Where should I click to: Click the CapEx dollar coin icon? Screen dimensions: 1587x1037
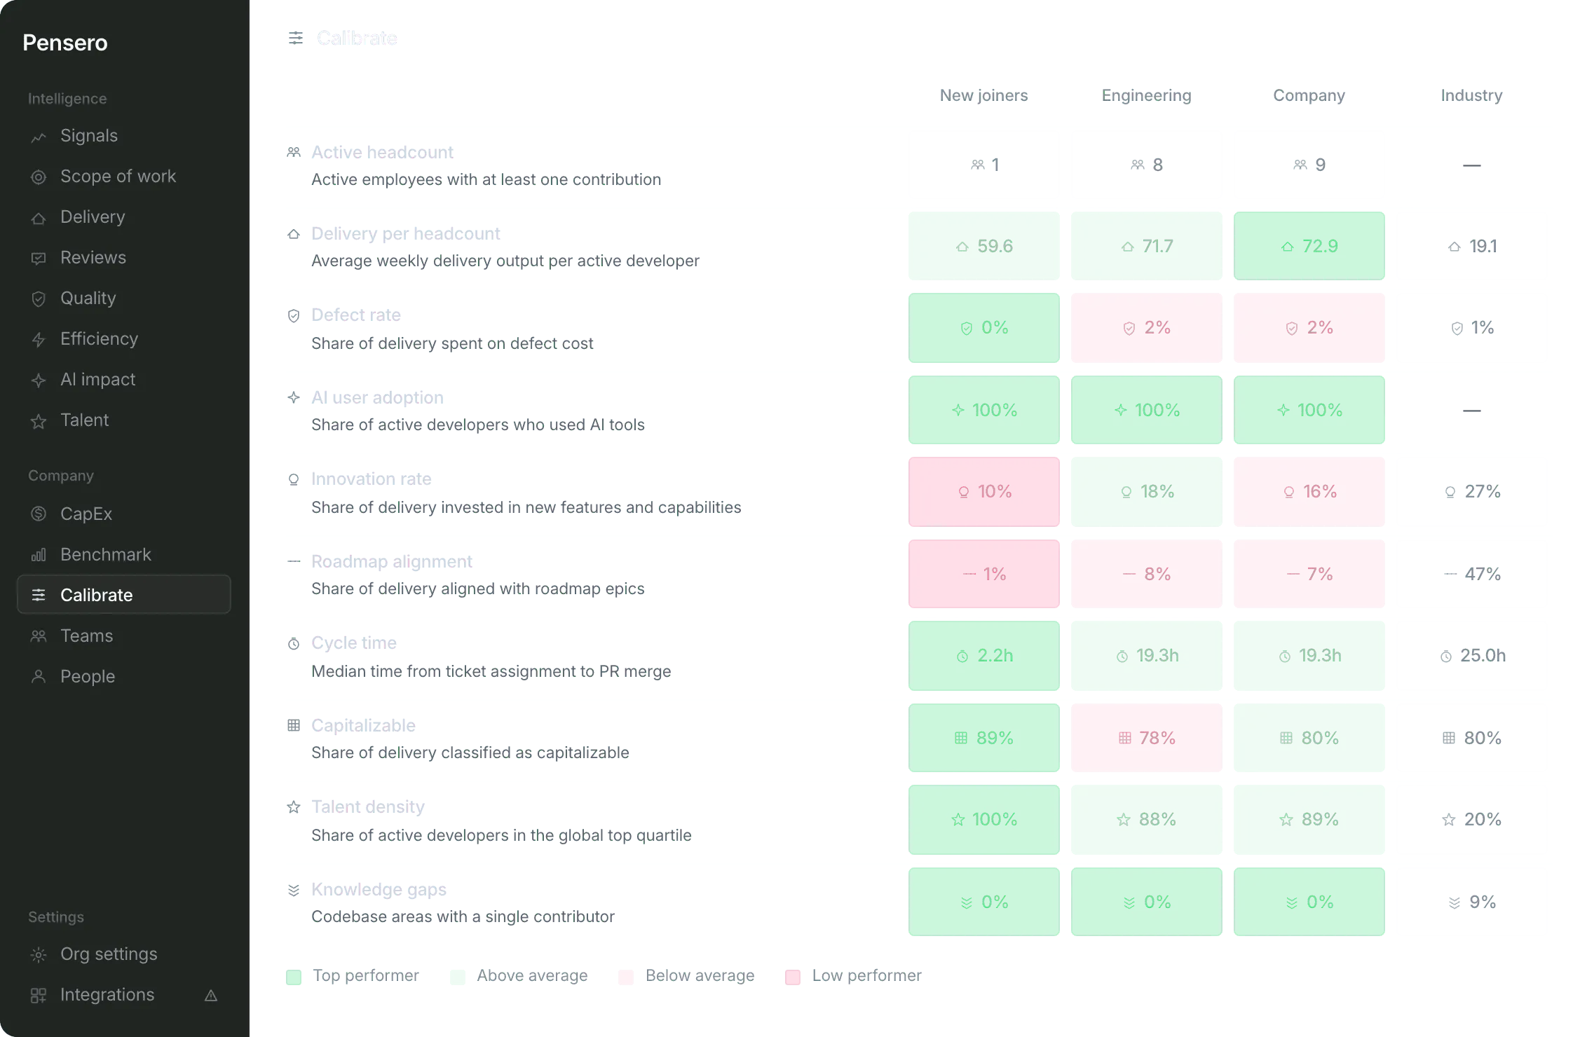pyautogui.click(x=39, y=514)
